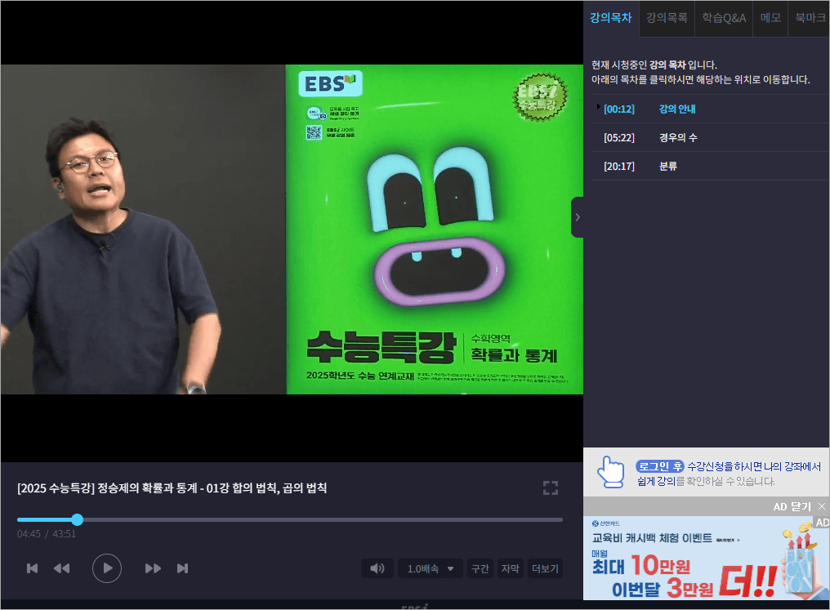Fast forward the video
The height and width of the screenshot is (610, 830).
click(153, 568)
